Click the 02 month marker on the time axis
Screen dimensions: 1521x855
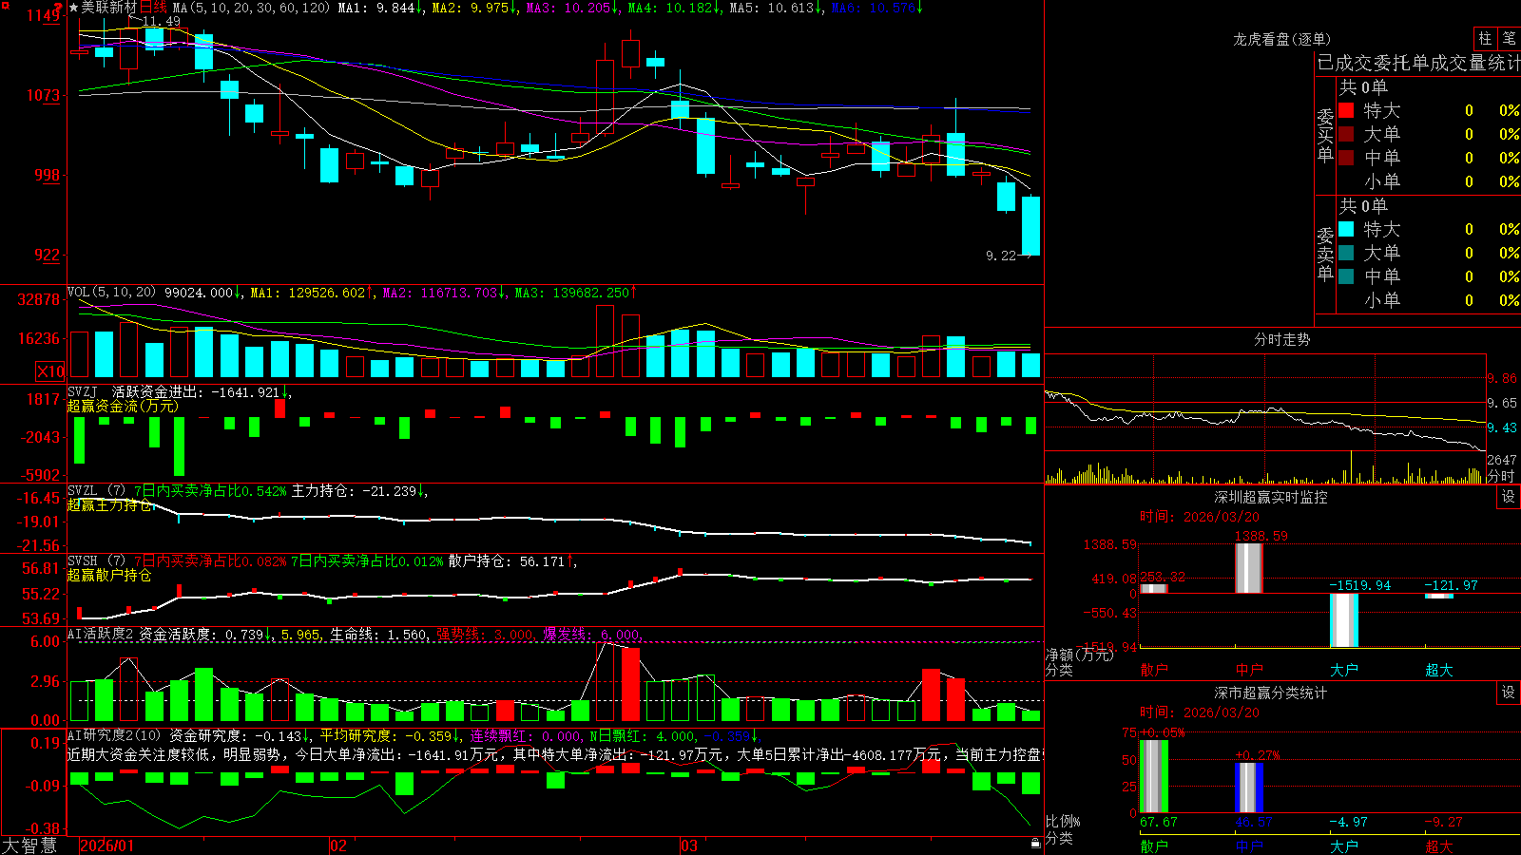click(x=337, y=845)
